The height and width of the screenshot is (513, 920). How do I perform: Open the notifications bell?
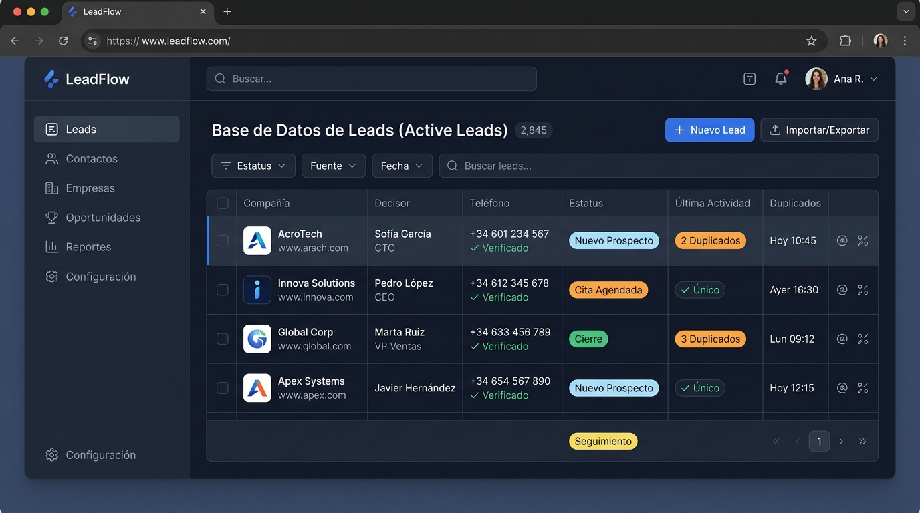coord(781,79)
